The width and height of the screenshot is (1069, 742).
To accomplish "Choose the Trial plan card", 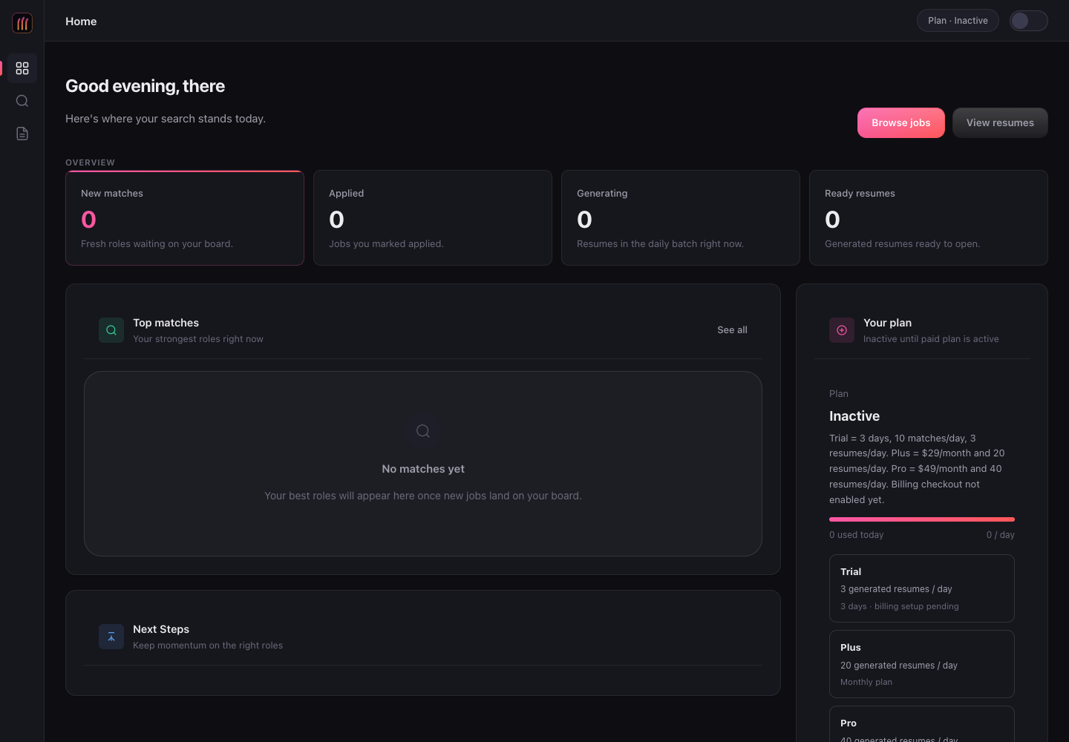I will 922,588.
